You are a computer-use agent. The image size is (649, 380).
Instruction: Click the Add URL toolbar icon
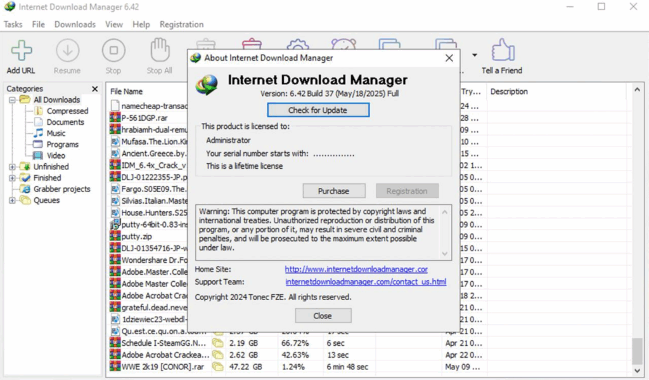(21, 51)
